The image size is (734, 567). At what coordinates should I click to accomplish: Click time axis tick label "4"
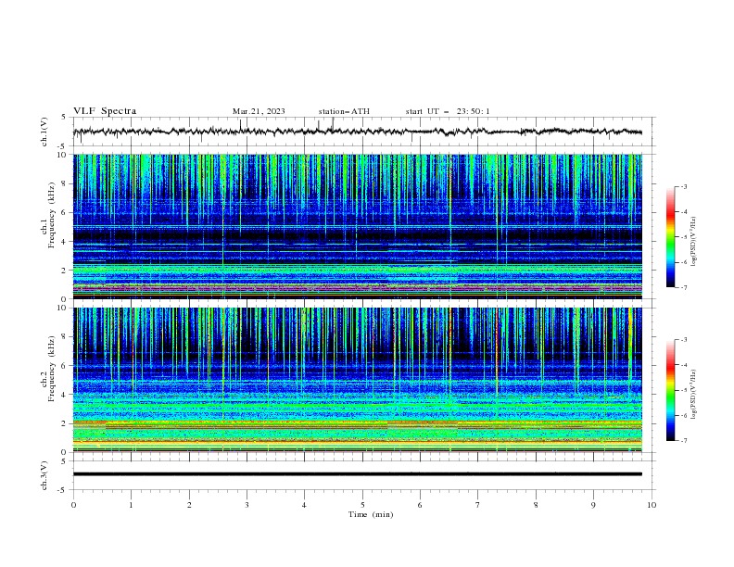304,505
